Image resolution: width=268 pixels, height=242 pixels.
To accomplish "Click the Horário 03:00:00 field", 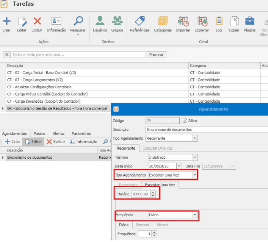I will pyautogui.click(x=141, y=194).
